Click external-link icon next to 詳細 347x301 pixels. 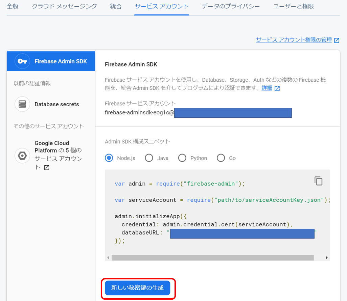tap(277, 88)
